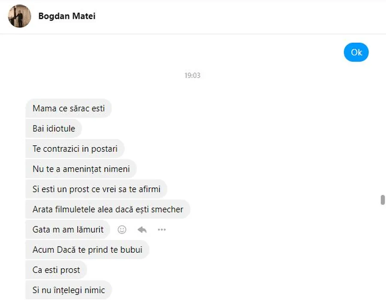Click reply arrow beside 'Gata m am lămurit'

point(142,230)
